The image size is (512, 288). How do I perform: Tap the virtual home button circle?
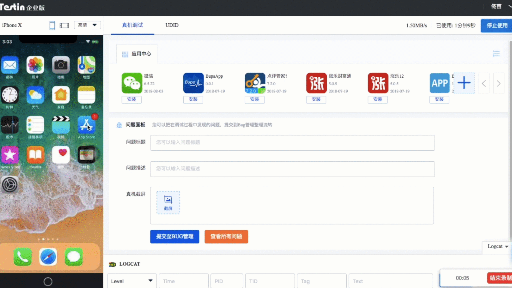(x=48, y=282)
